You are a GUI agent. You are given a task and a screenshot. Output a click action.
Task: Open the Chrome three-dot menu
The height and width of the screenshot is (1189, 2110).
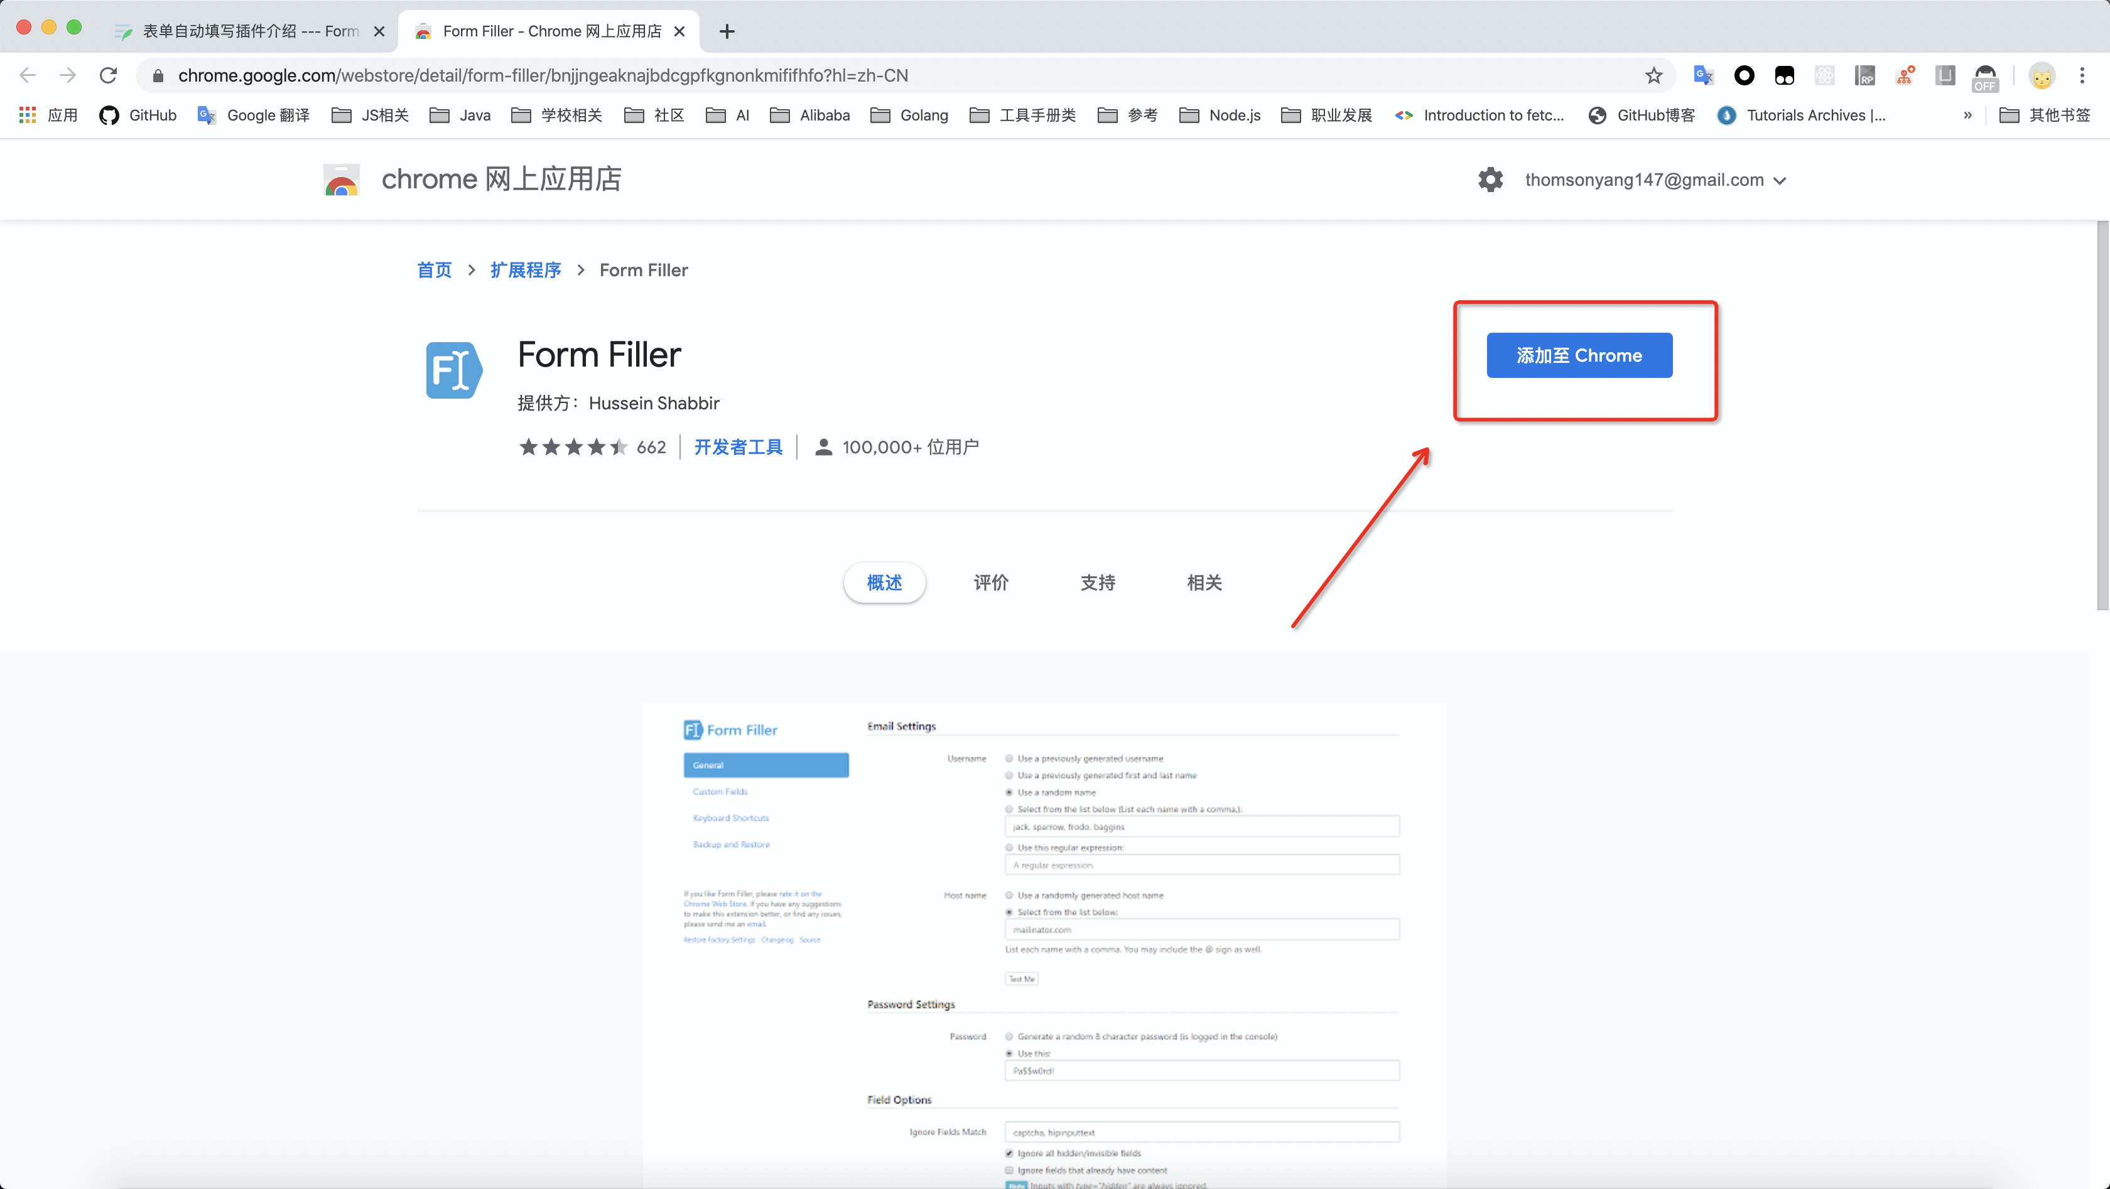2081,75
